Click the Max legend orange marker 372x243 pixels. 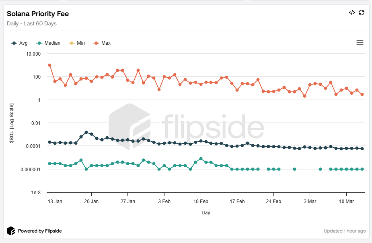pyautogui.click(x=96, y=43)
